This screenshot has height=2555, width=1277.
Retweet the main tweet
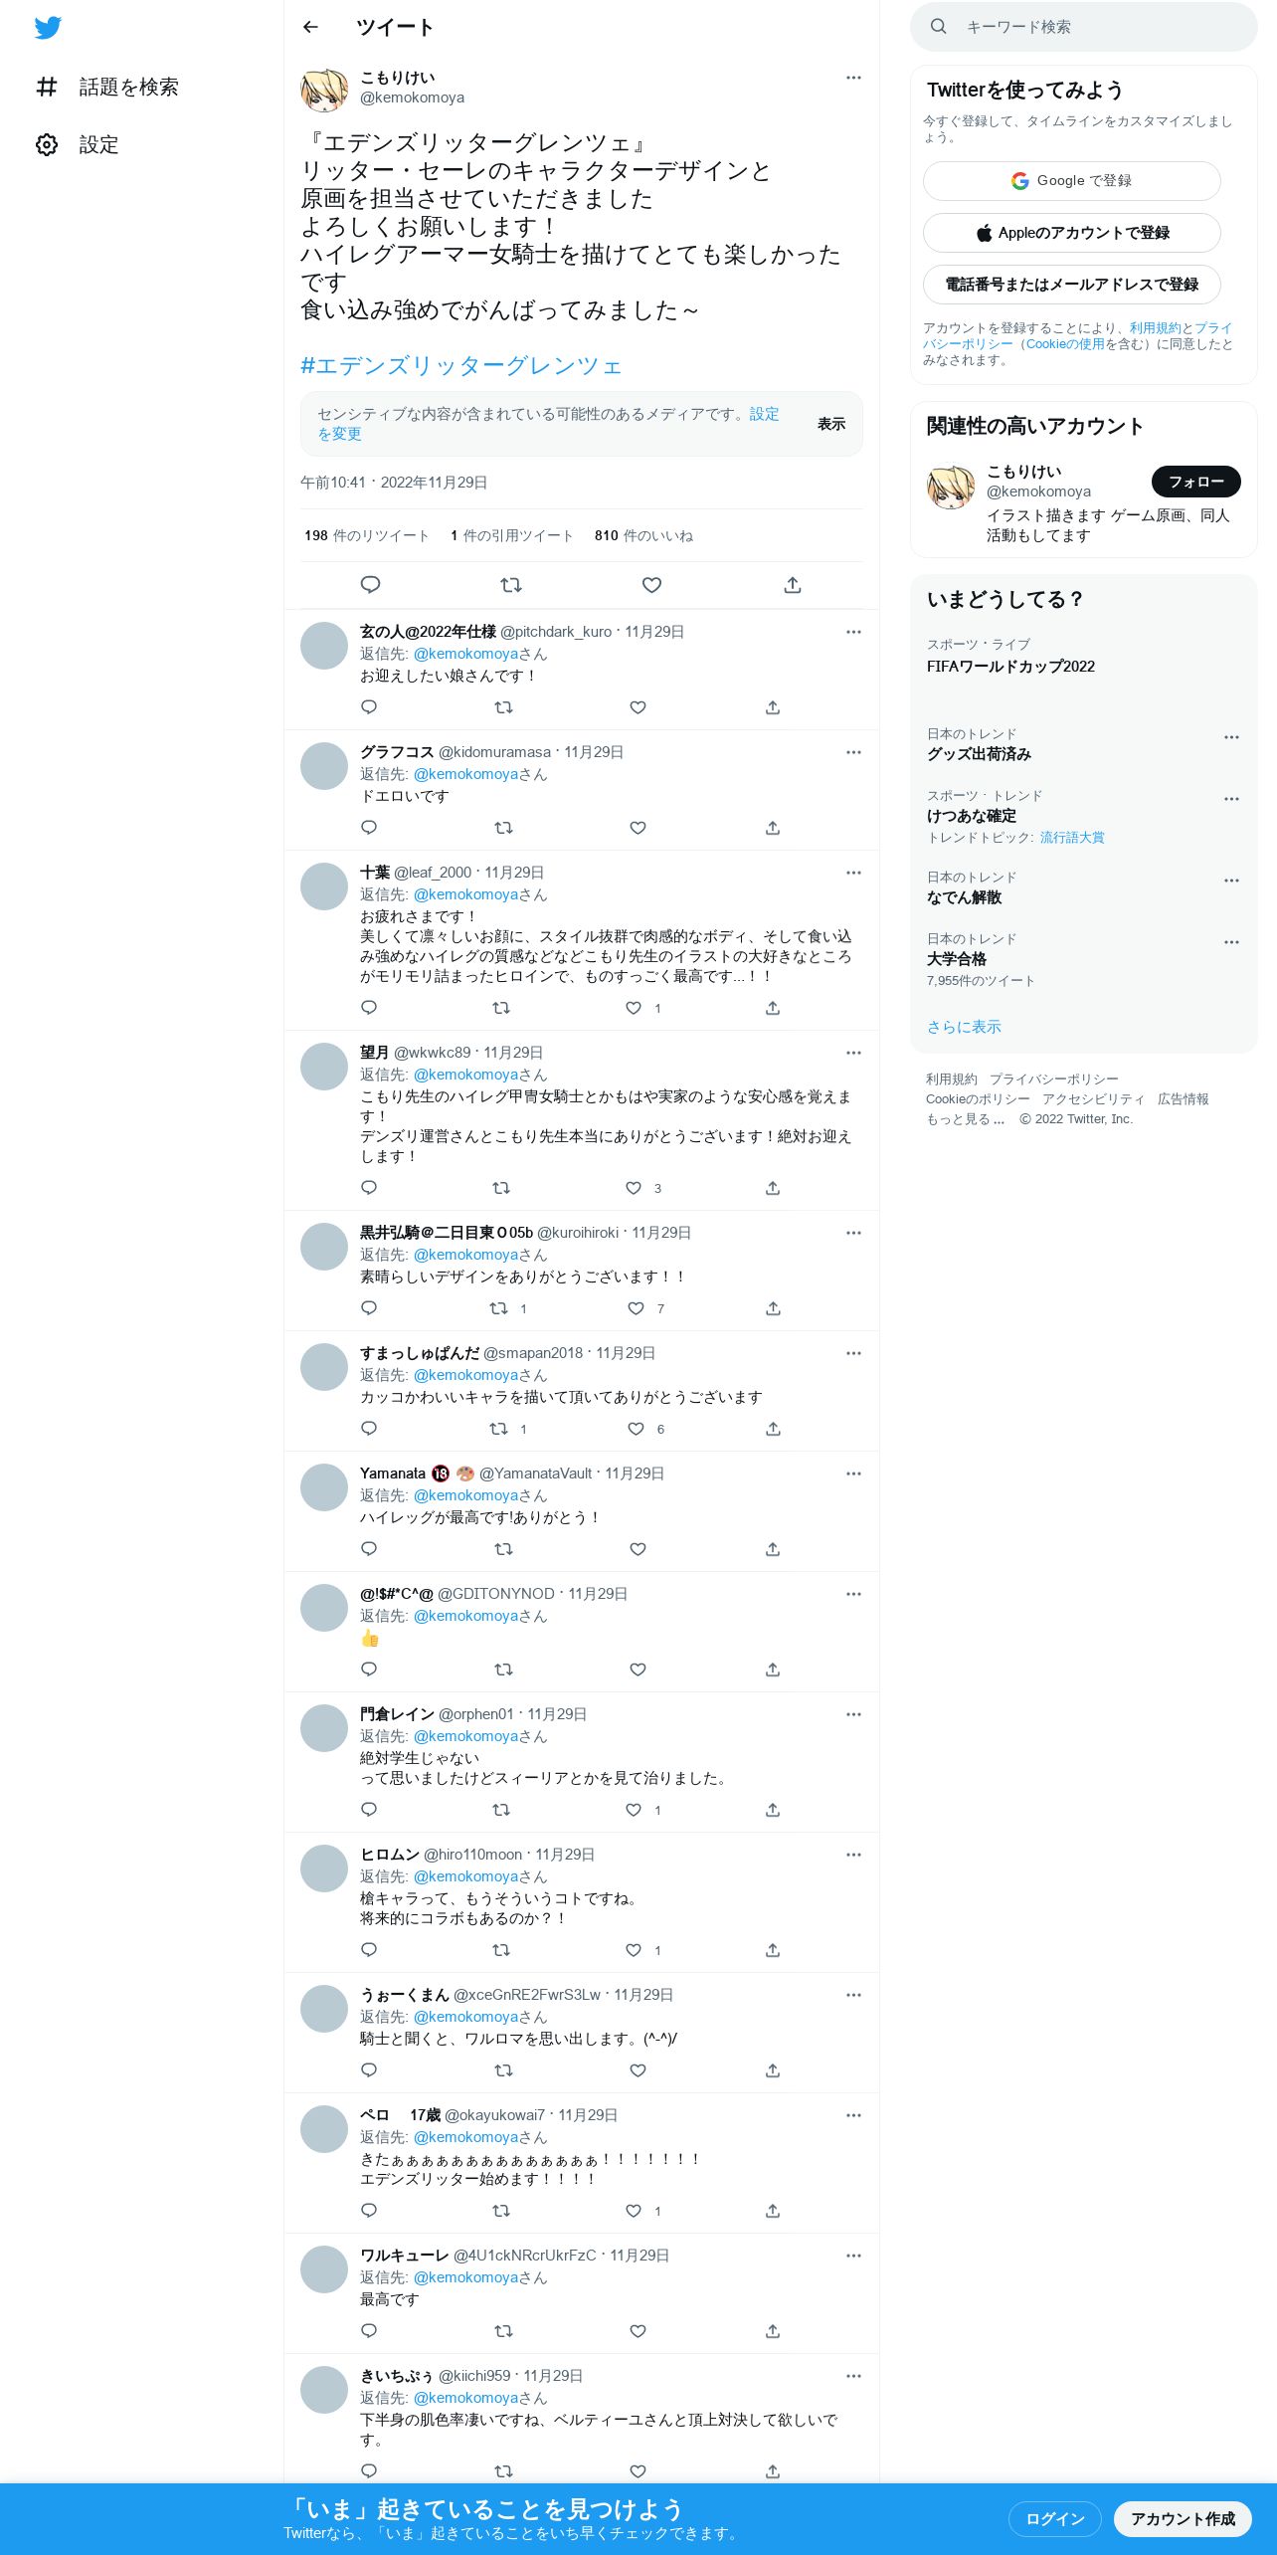[x=511, y=585]
